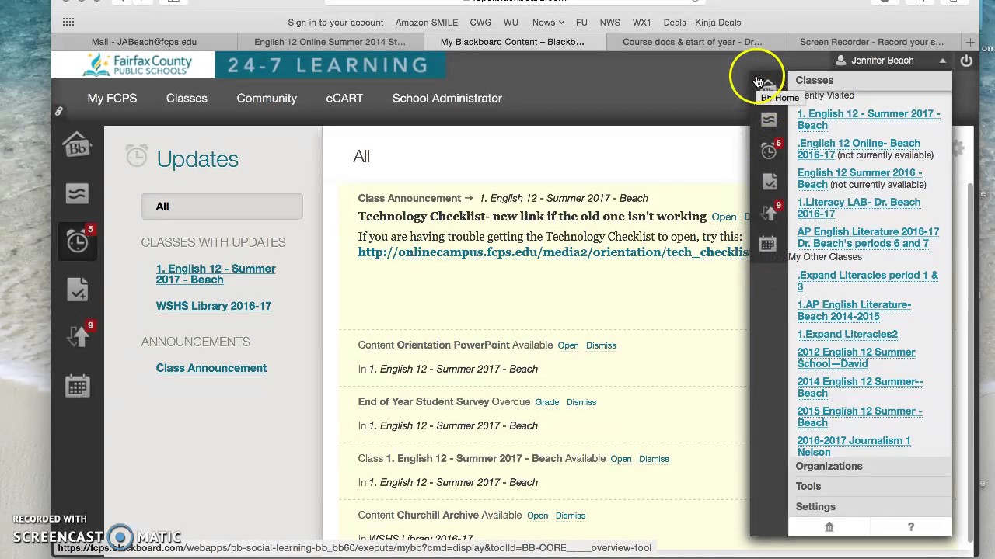Grade the End of Year Student Survey
Image resolution: width=995 pixels, height=559 pixels.
pyautogui.click(x=546, y=402)
